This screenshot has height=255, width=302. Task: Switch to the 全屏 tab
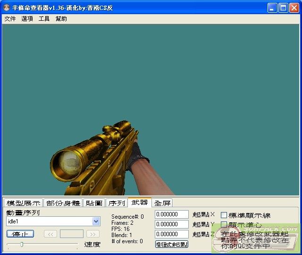(x=162, y=203)
